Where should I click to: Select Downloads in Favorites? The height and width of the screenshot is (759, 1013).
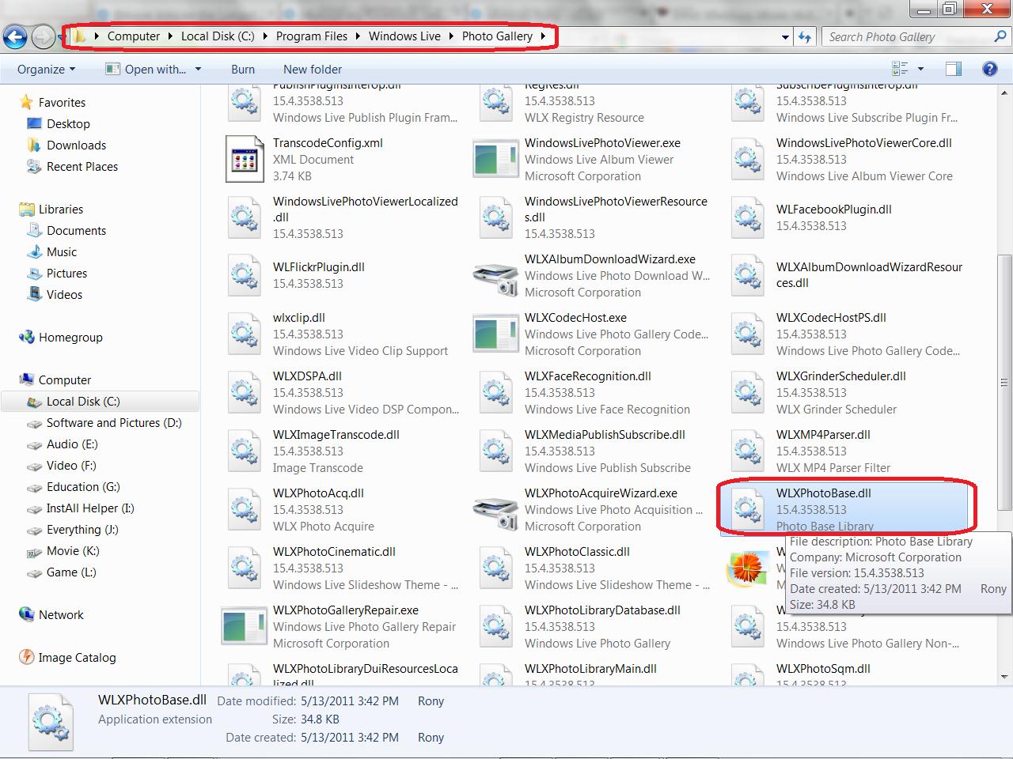tap(76, 145)
